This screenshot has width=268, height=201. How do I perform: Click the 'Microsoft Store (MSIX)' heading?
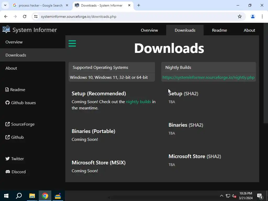click(x=99, y=163)
